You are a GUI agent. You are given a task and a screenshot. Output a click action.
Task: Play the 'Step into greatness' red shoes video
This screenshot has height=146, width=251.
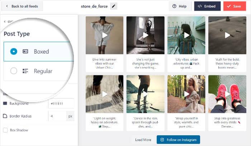click(x=227, y=94)
